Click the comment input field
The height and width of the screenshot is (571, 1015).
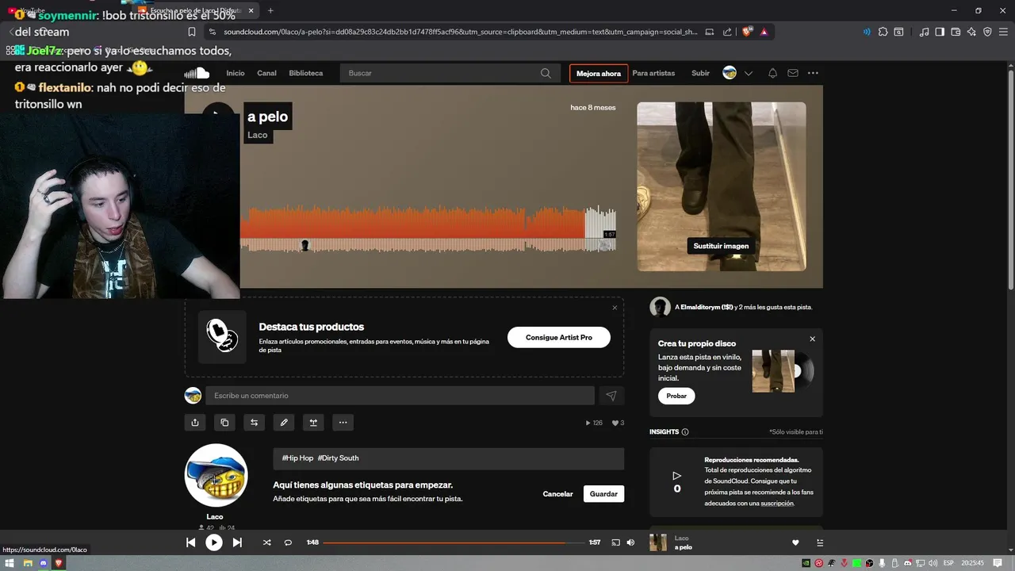coord(400,396)
